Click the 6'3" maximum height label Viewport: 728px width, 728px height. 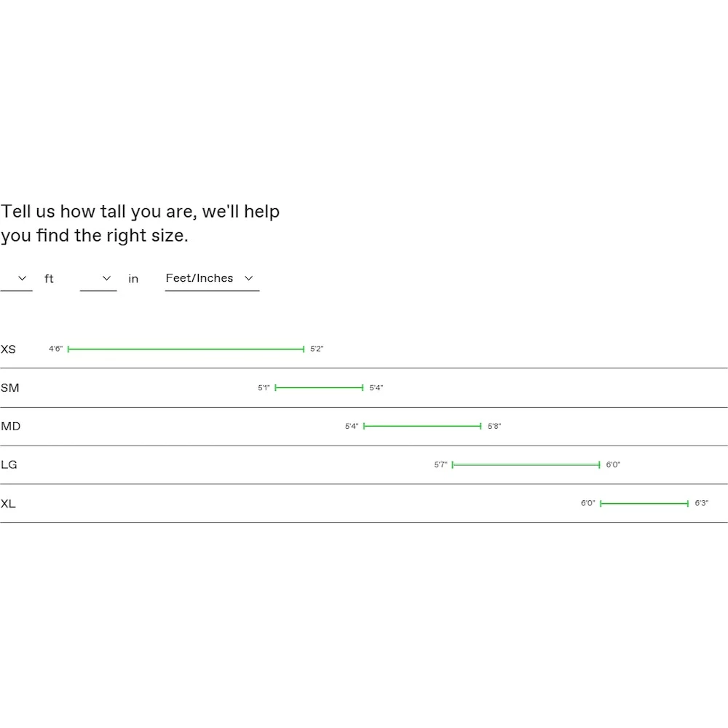701,504
